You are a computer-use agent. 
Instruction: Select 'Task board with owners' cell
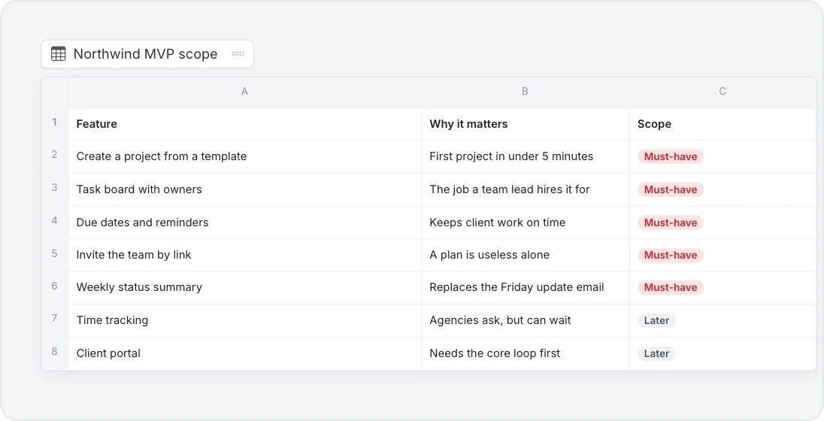click(x=245, y=189)
